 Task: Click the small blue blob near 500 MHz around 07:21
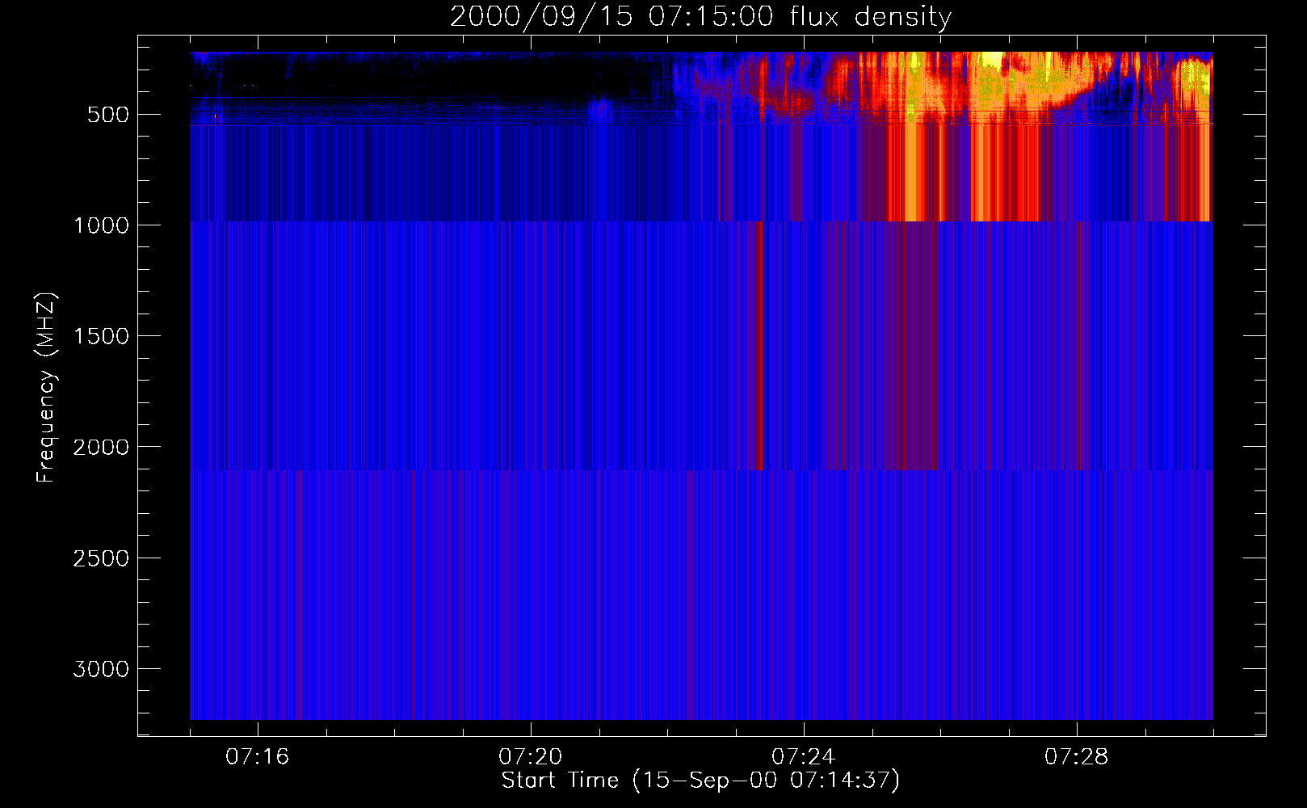pyautogui.click(x=599, y=107)
